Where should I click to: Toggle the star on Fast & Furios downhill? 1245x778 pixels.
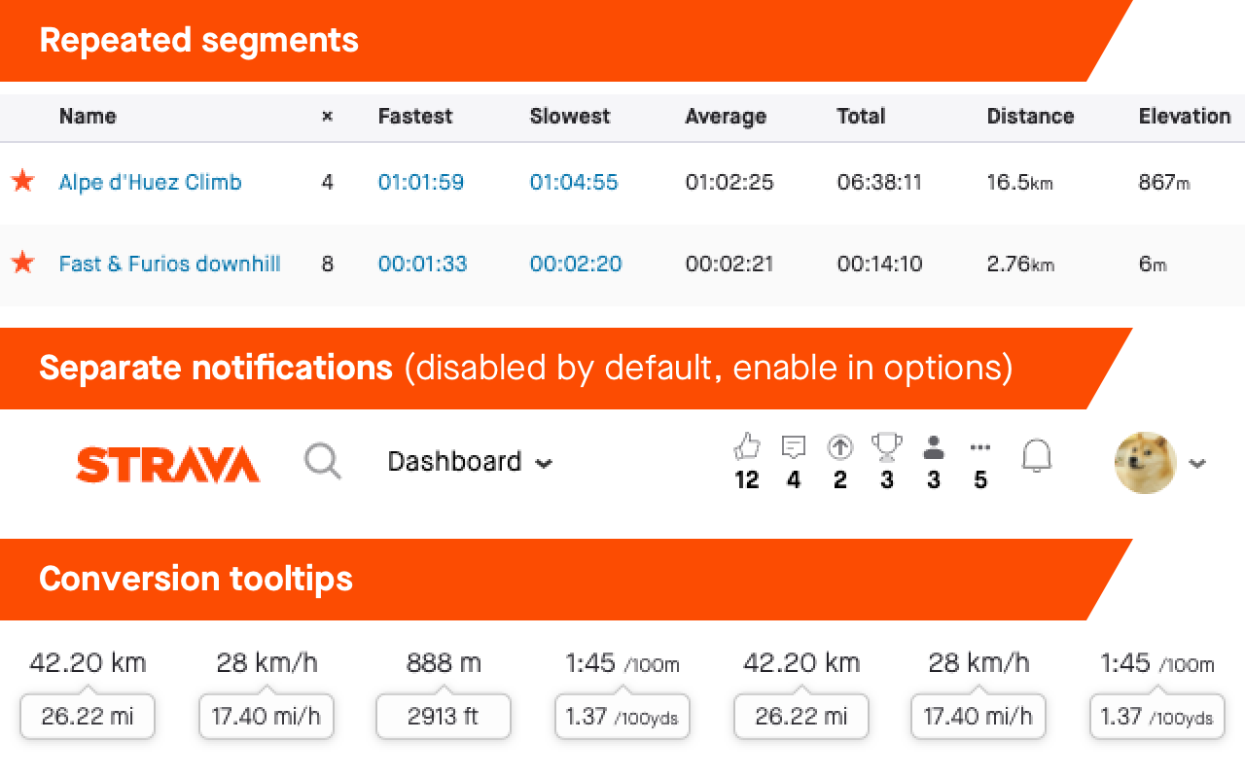click(x=22, y=263)
